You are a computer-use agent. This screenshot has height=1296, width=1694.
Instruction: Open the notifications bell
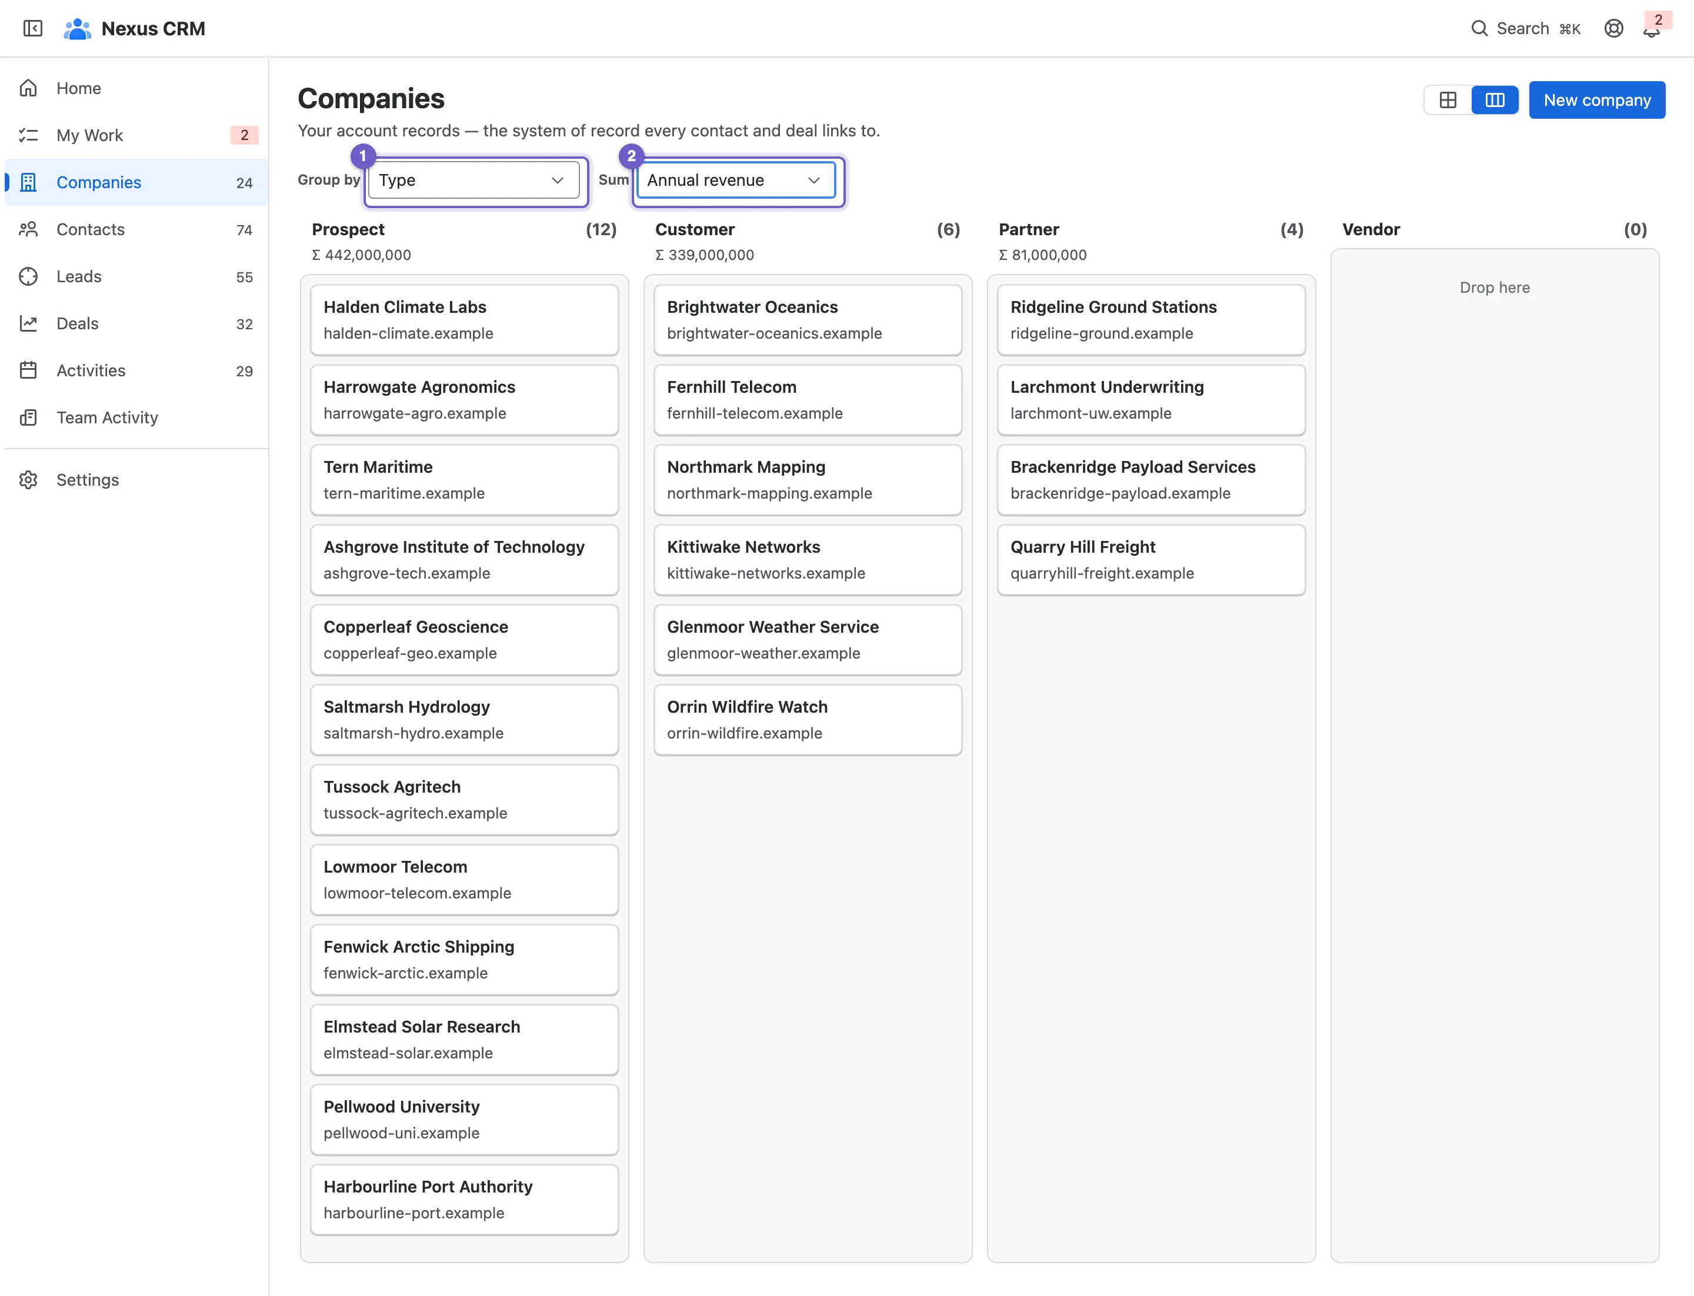coord(1651,29)
